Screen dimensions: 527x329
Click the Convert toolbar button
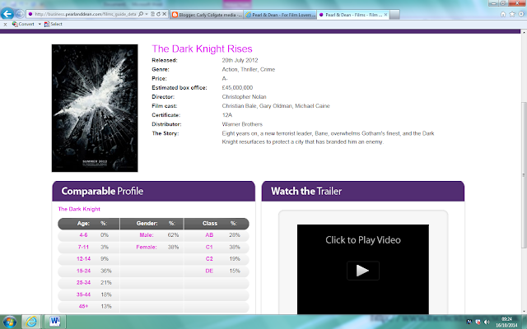[x=23, y=24]
